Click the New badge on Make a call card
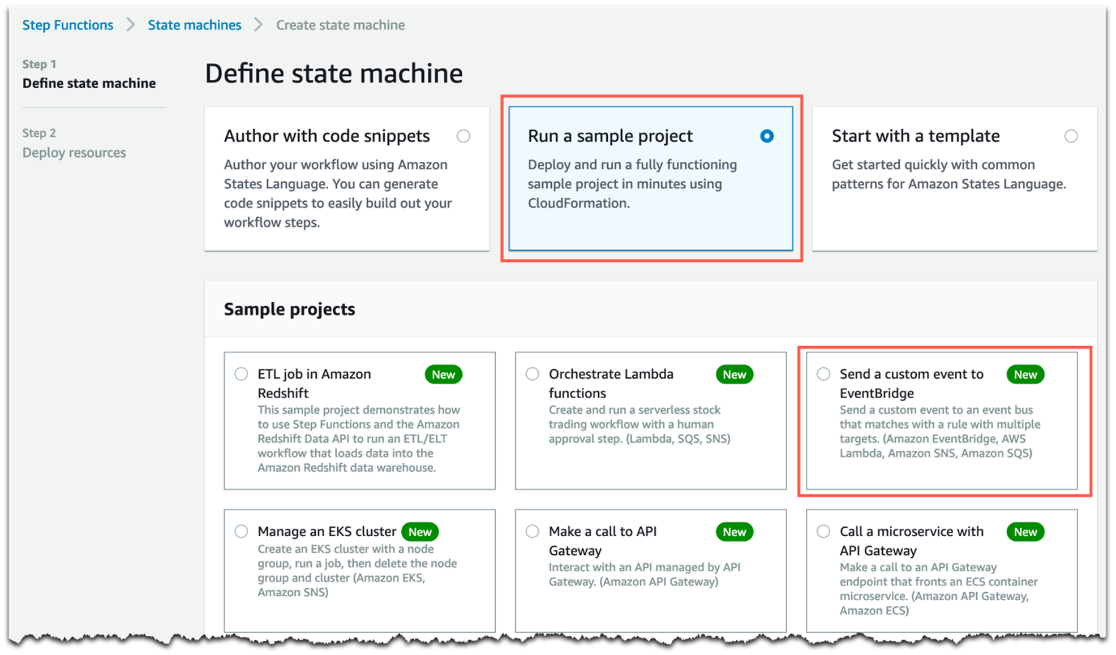The width and height of the screenshot is (1116, 655). (734, 532)
